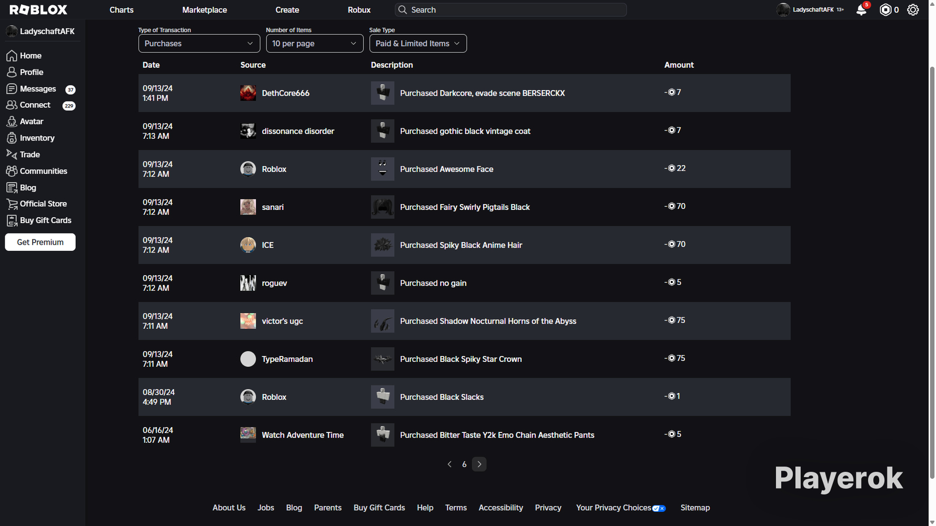The width and height of the screenshot is (936, 526).
Task: Click the Avatar sidebar icon
Action: (x=12, y=122)
